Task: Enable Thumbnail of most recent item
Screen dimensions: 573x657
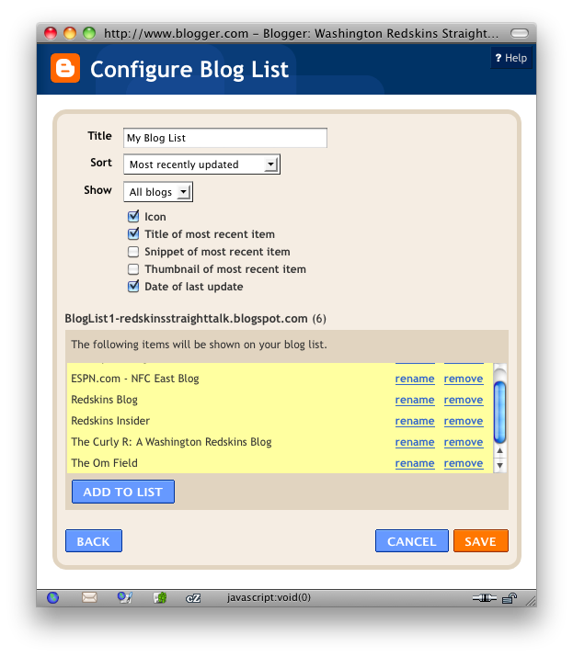Action: click(133, 269)
